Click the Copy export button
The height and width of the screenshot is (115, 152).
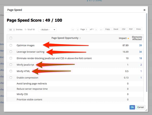tap(107, 29)
